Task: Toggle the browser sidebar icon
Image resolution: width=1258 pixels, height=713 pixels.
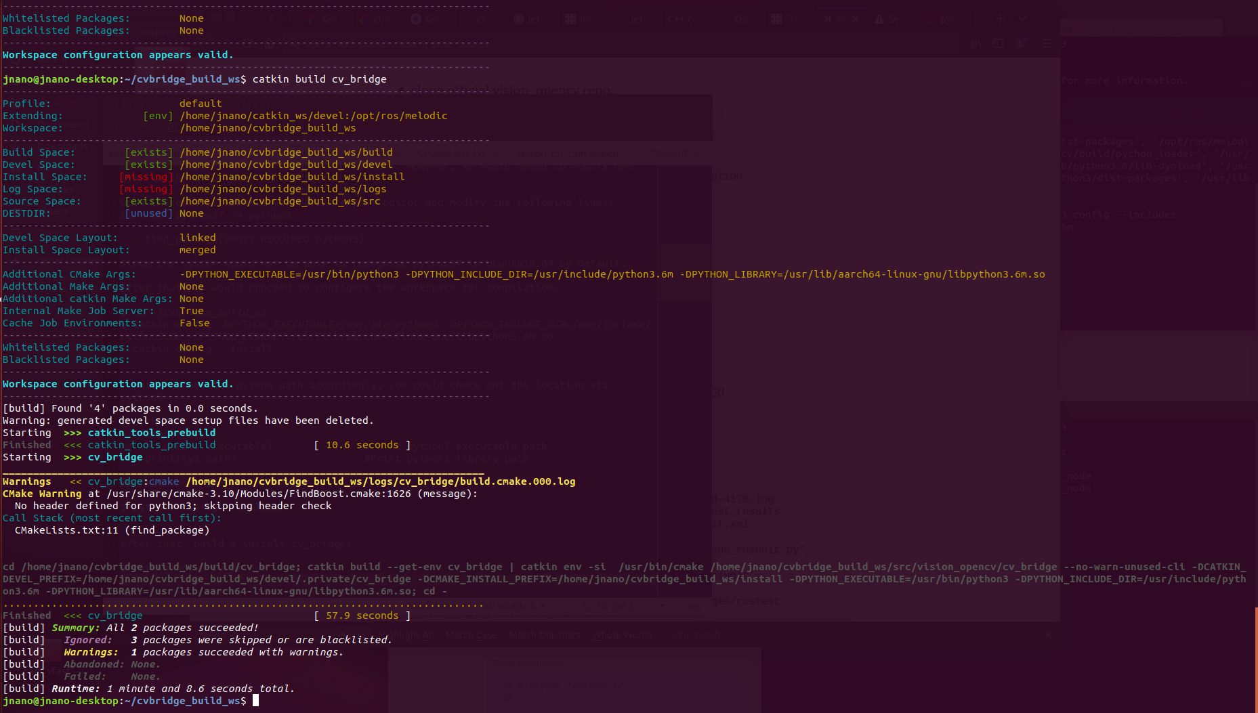Action: 998,43
